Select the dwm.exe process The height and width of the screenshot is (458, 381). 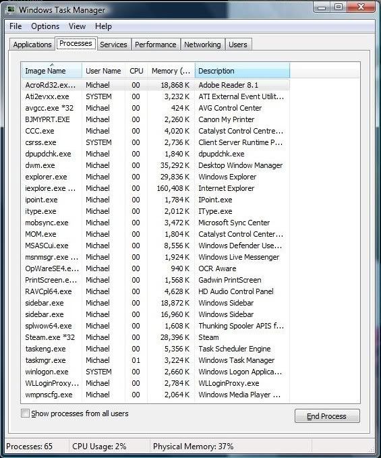pyautogui.click(x=156, y=165)
